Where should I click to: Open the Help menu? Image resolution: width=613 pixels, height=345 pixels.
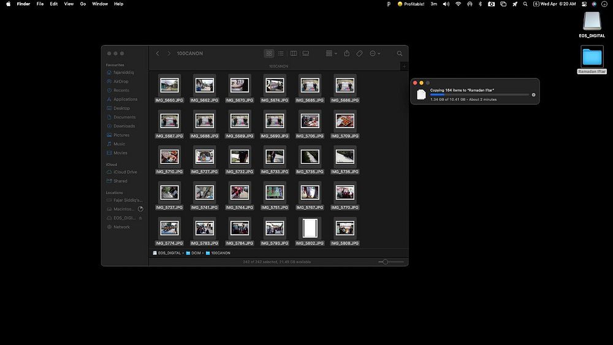[x=118, y=4]
